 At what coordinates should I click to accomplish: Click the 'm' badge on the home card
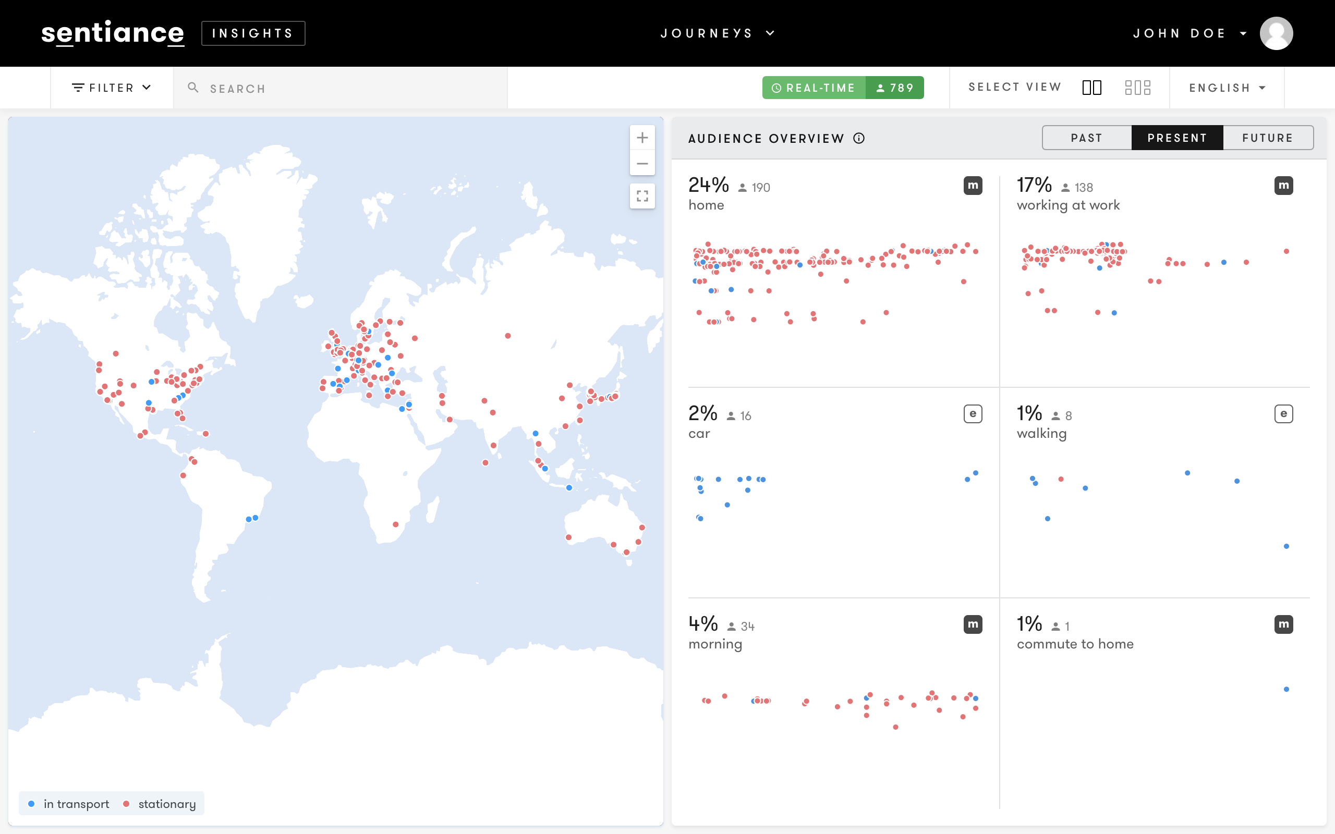[x=973, y=186]
